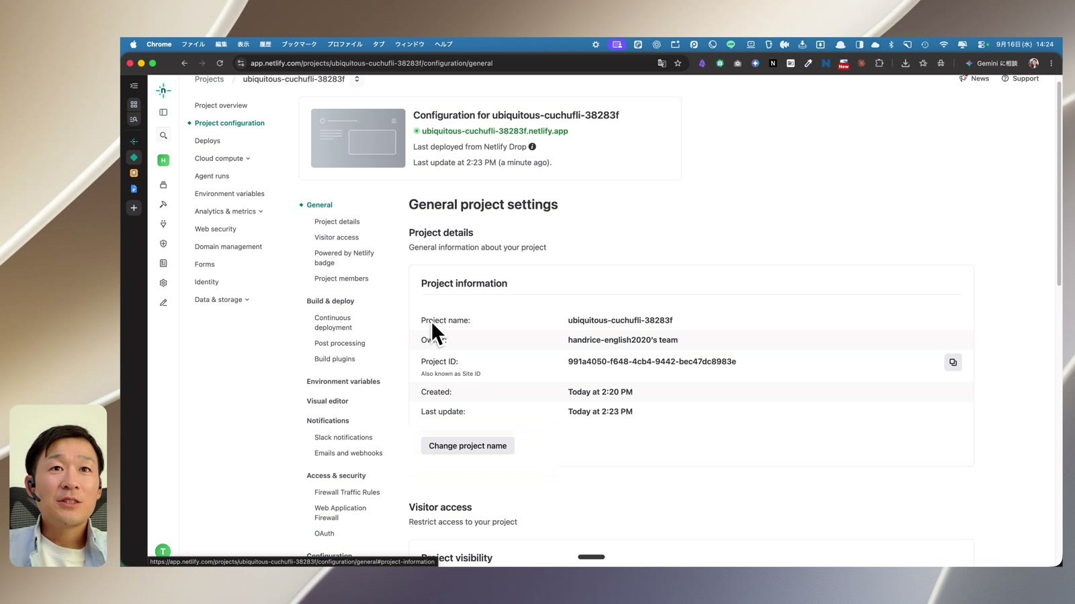1075x604 pixels.
Task: Bookmark this page with star icon
Action: [678, 63]
